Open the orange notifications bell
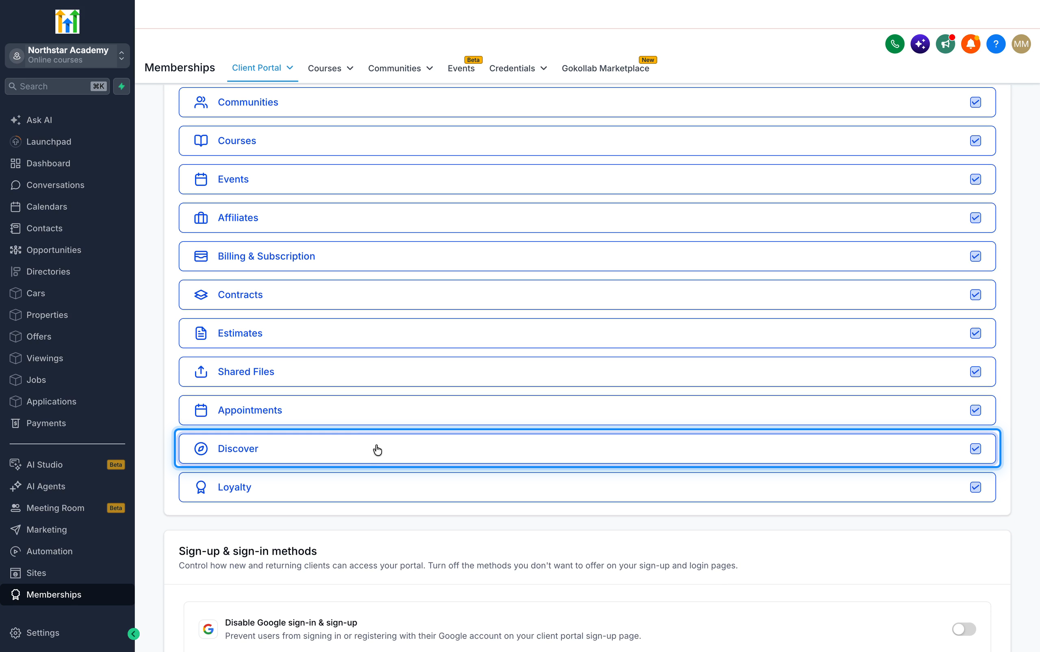 click(x=970, y=44)
